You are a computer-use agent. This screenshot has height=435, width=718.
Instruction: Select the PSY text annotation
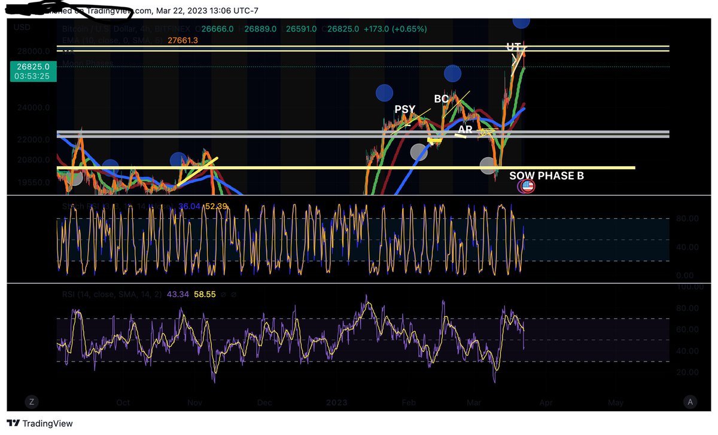[x=404, y=110]
